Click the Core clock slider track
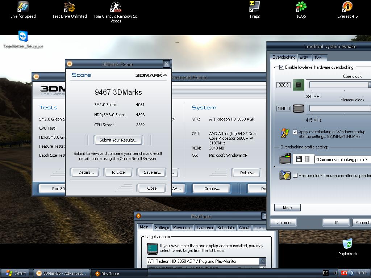The image size is (371, 278). (340, 85)
